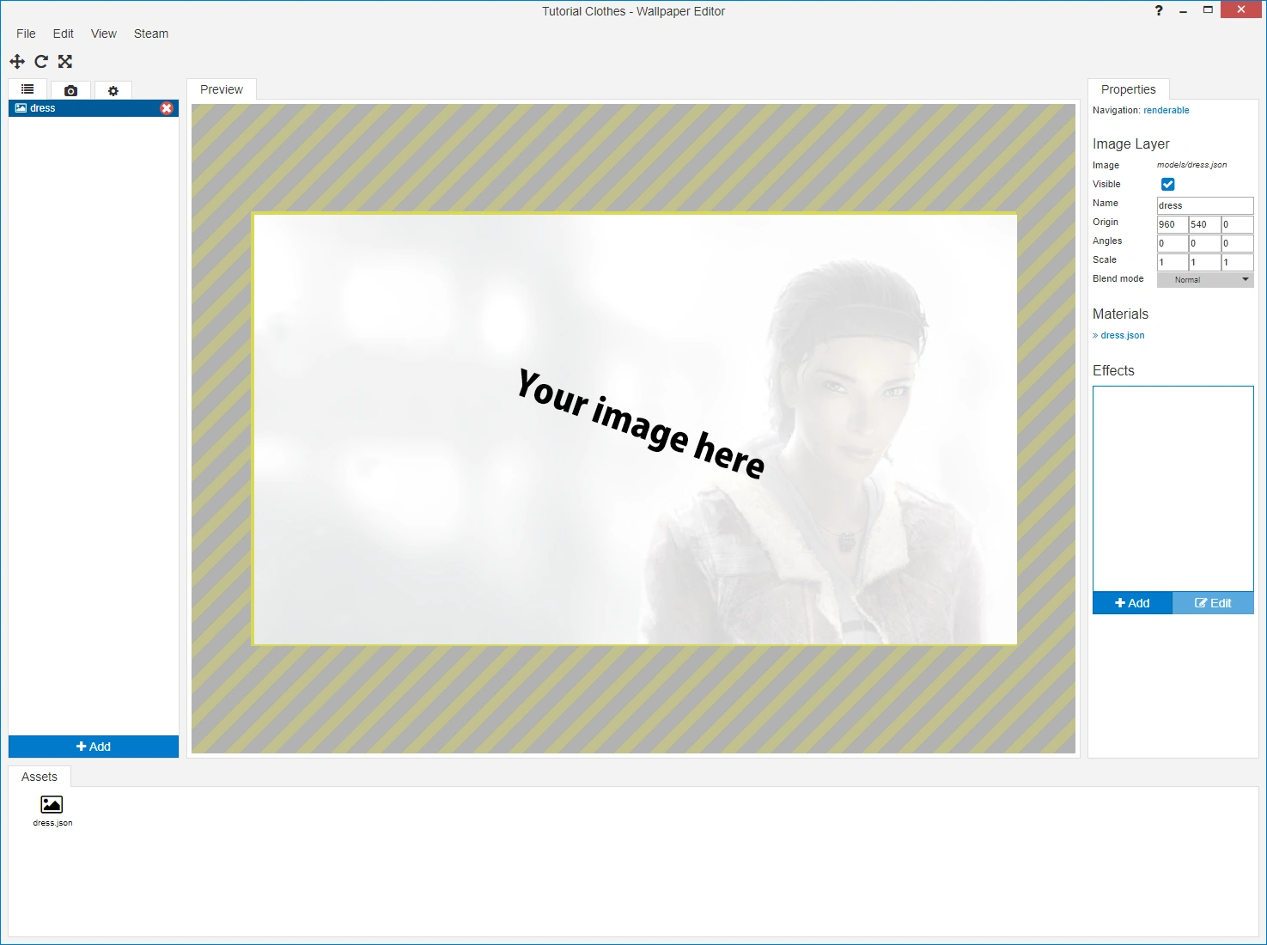Add an effect with the Add button
This screenshot has width=1267, height=945.
click(1132, 603)
